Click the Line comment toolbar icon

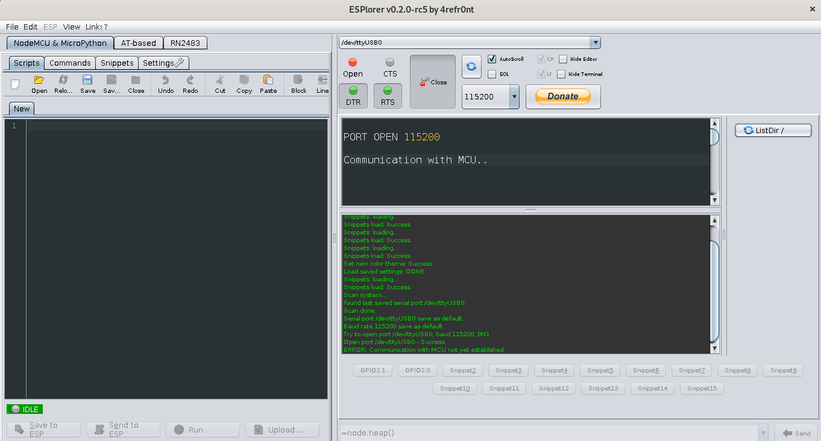click(x=322, y=84)
